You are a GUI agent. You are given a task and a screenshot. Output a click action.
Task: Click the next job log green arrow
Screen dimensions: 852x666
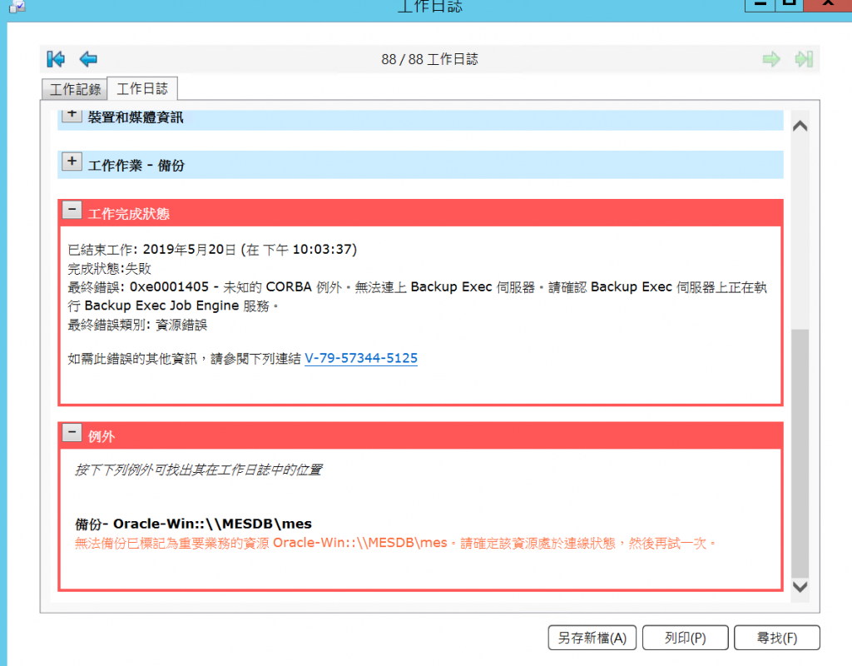pos(771,59)
